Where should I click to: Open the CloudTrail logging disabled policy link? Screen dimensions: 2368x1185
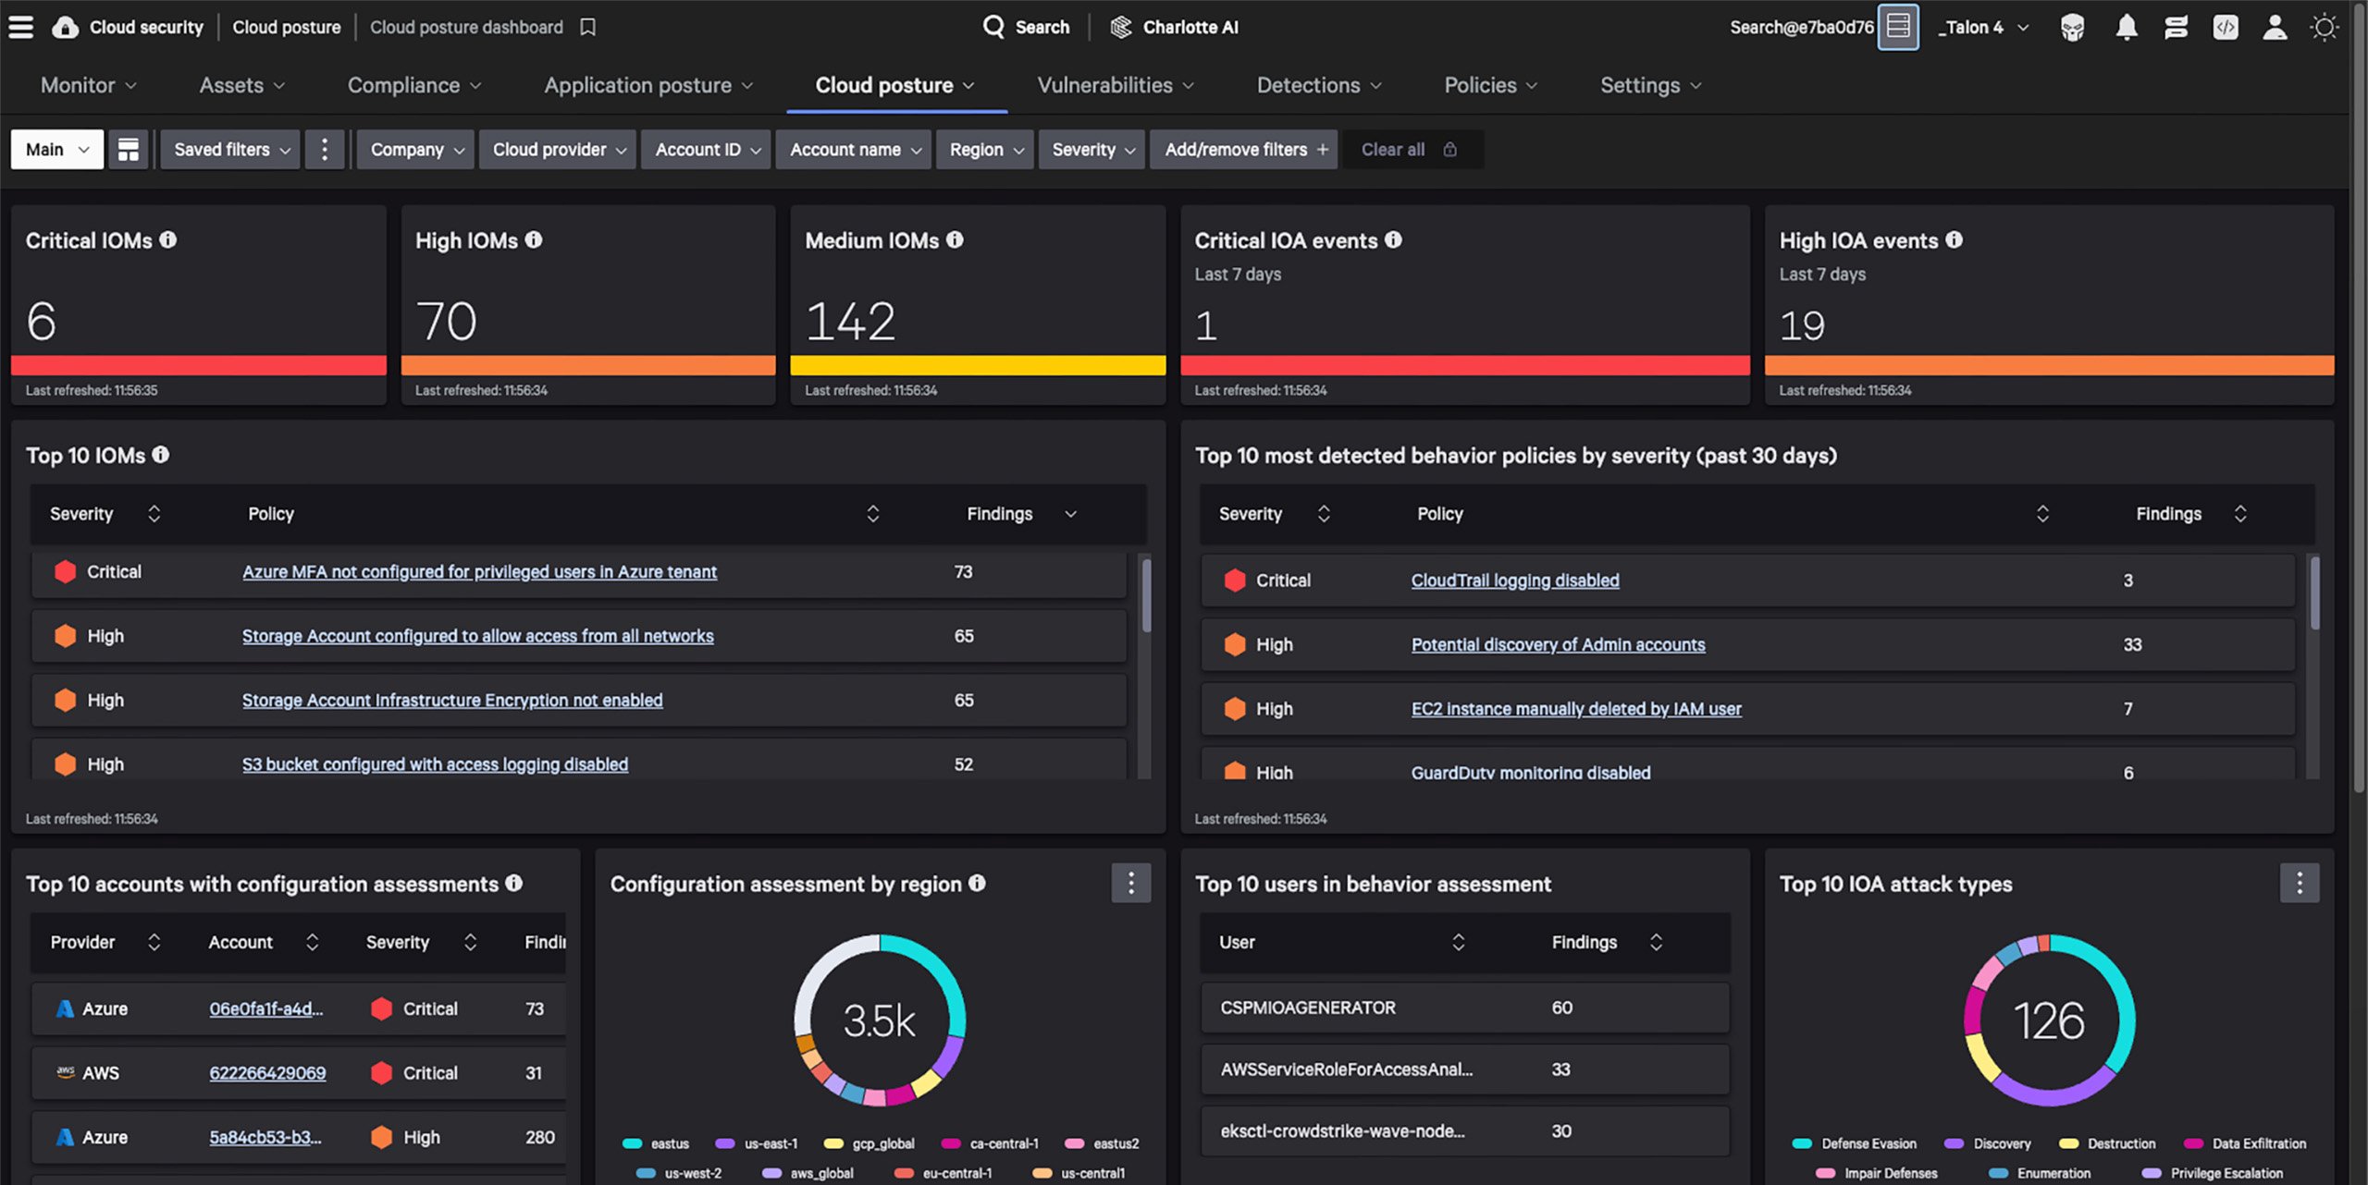click(x=1514, y=580)
